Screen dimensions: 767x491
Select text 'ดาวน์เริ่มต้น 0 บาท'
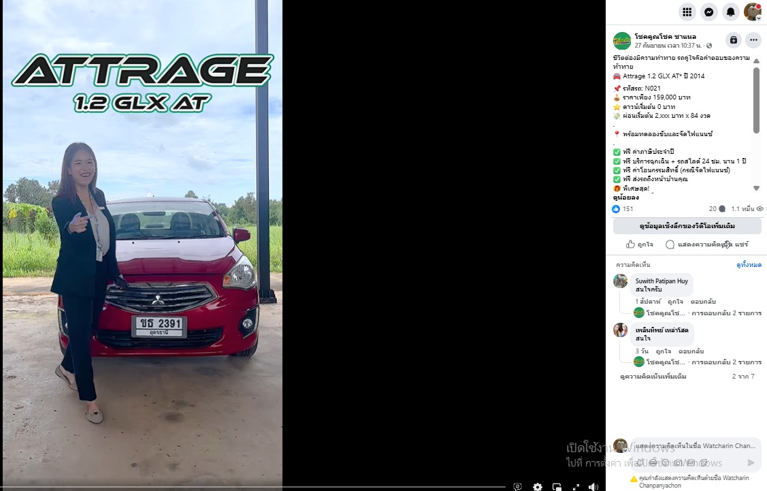point(649,107)
